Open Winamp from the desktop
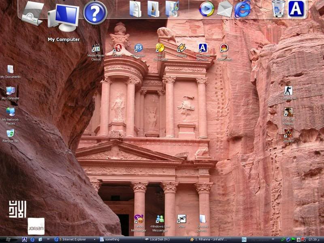The image size is (324, 243). [x=181, y=49]
